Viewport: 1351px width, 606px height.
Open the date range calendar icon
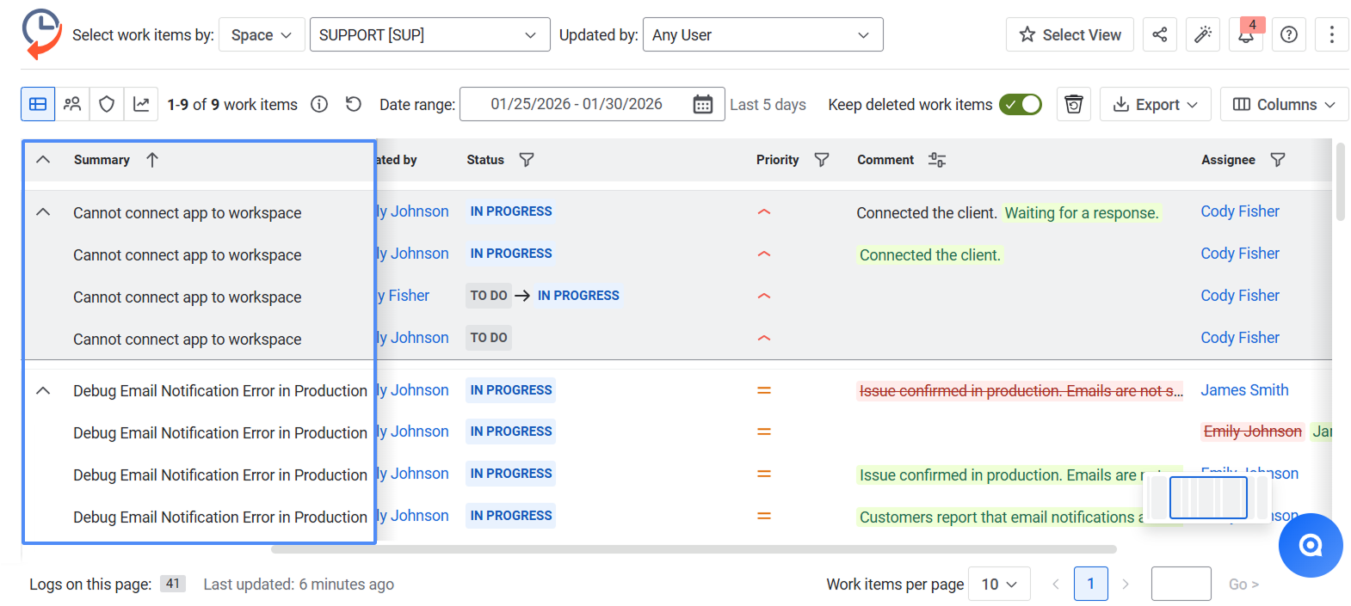click(702, 104)
